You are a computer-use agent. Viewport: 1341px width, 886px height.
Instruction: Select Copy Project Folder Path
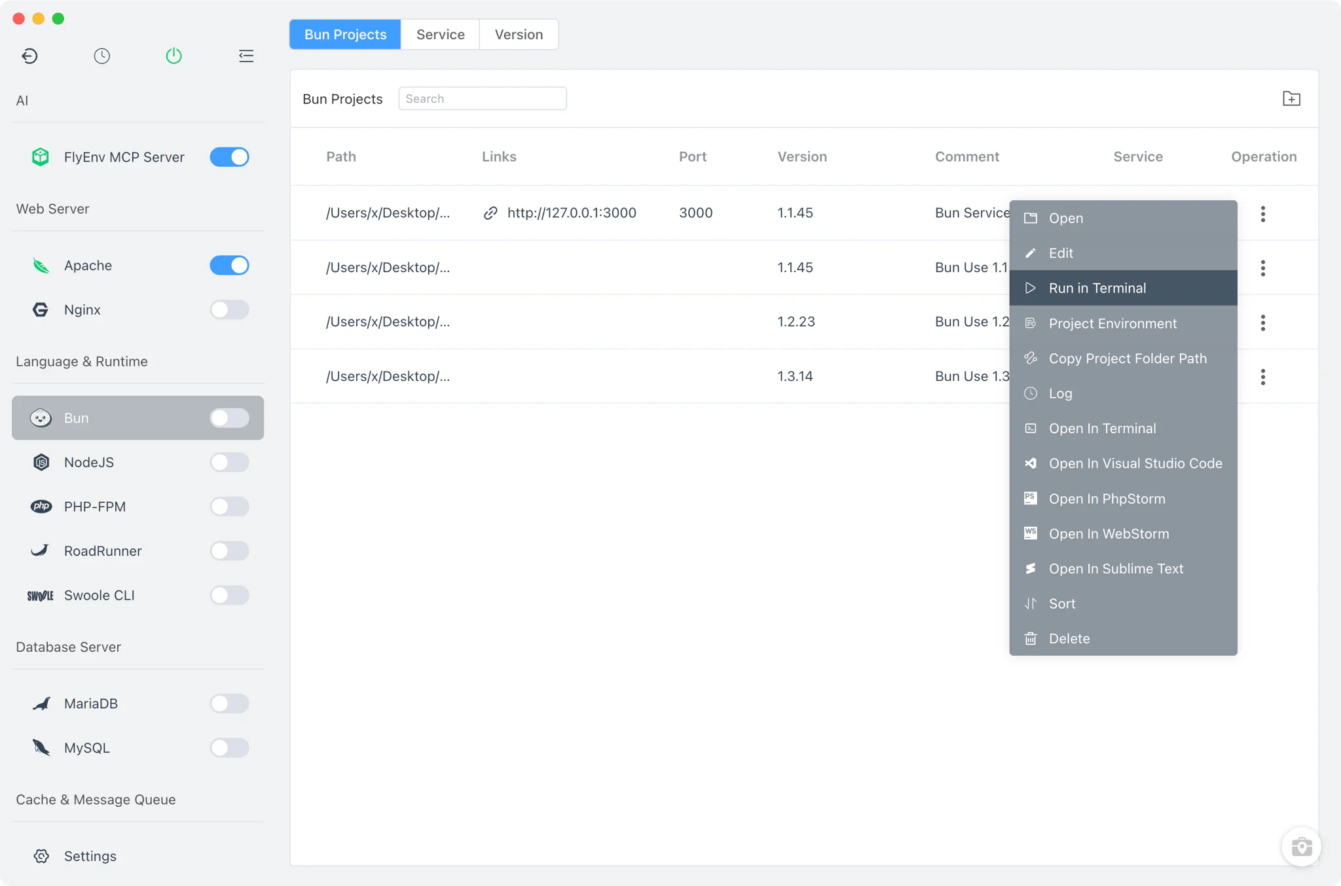tap(1123, 358)
